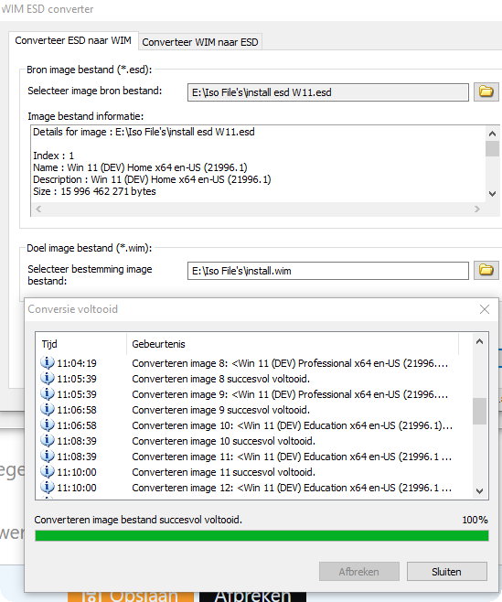Screen dimensions: 502x602
Task: Open folder browser for source ESD file
Action: (x=486, y=92)
